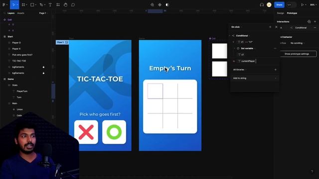
Task: Add a new interaction with plus icon
Action: (315, 21)
